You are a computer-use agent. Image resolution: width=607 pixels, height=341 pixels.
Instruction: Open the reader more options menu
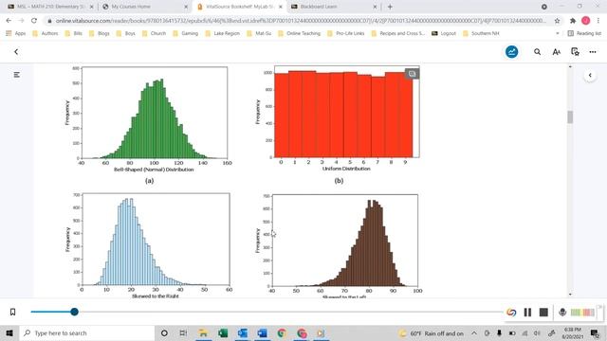point(593,52)
